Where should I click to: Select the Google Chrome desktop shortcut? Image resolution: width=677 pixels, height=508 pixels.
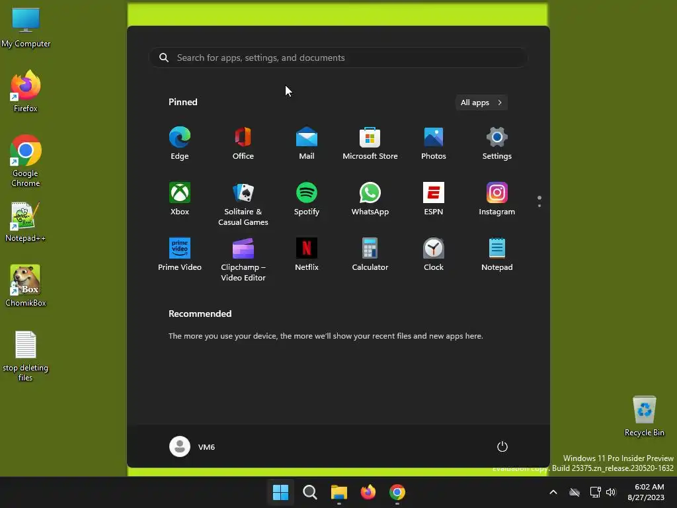[26, 161]
